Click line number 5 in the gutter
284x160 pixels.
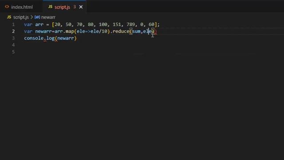coord(13,52)
